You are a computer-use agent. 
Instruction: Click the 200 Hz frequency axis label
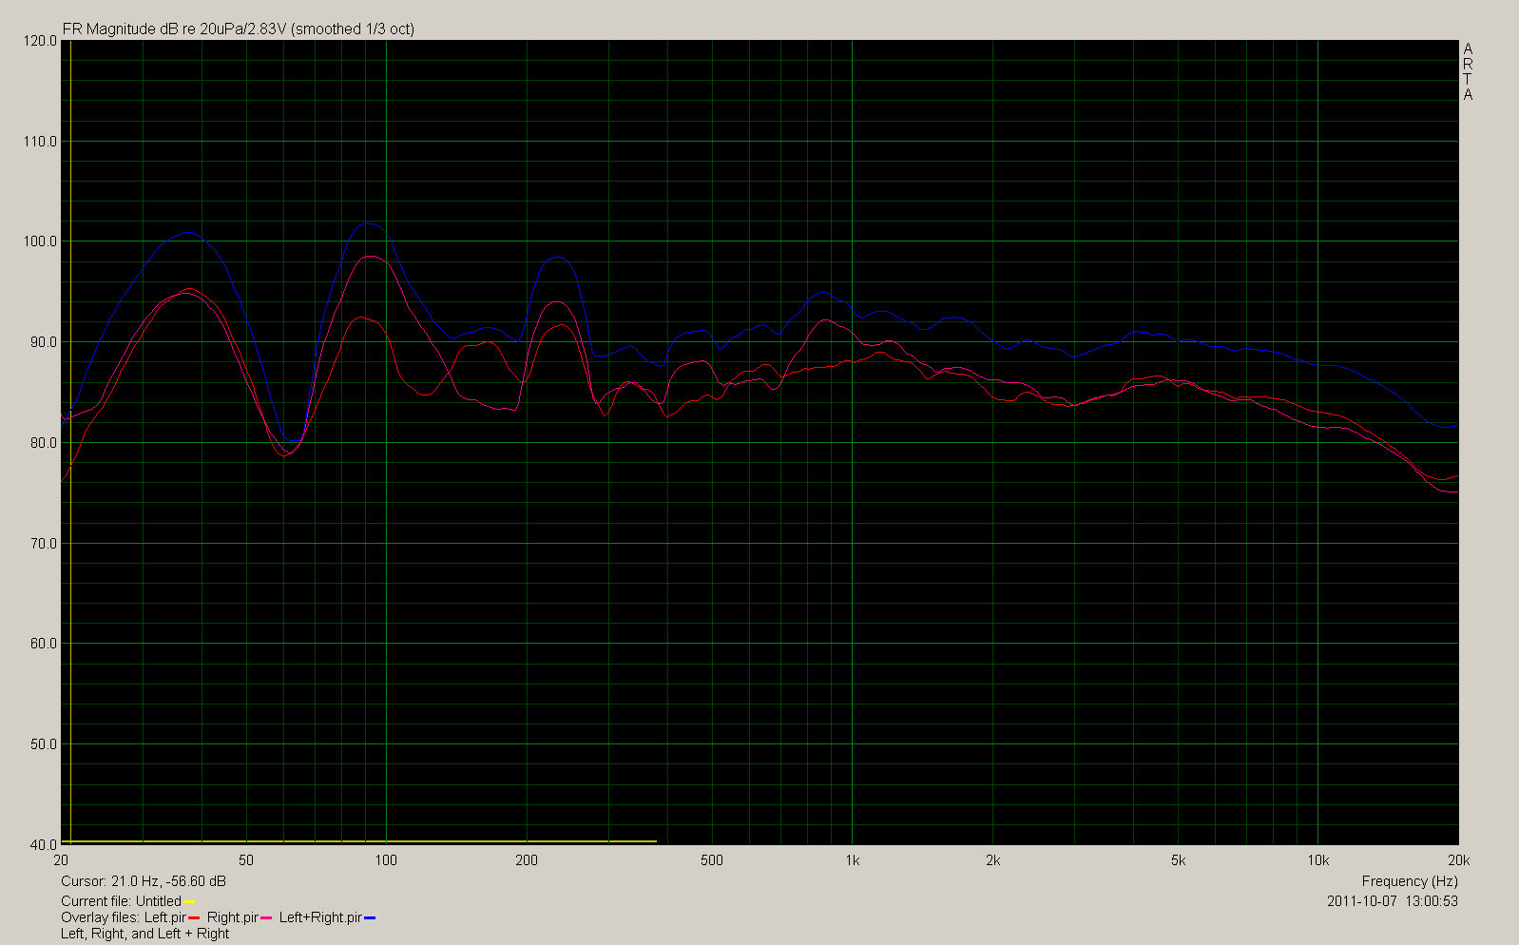pyautogui.click(x=527, y=860)
